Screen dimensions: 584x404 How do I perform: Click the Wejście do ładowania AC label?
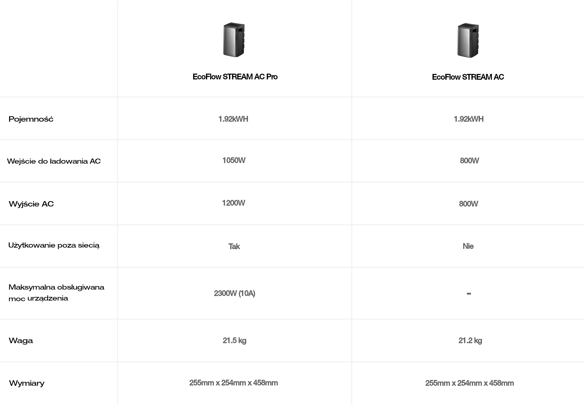[x=54, y=161]
